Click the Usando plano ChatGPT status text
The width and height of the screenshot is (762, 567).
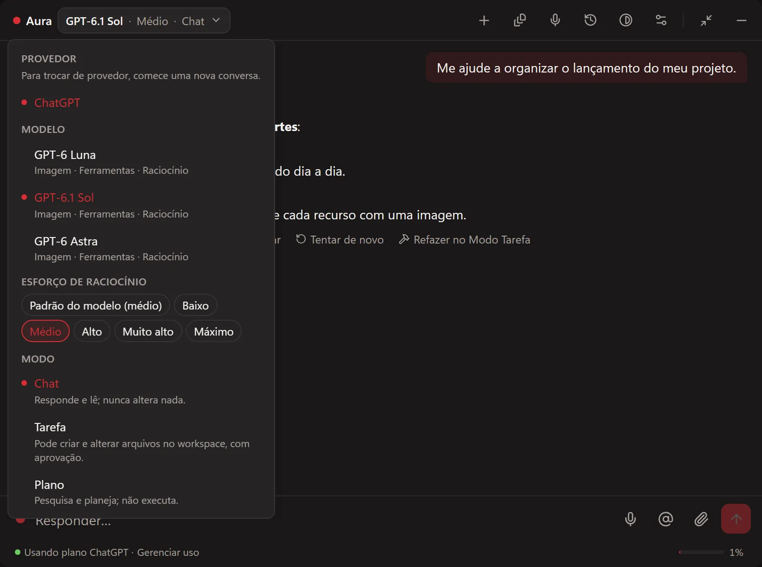click(x=76, y=552)
